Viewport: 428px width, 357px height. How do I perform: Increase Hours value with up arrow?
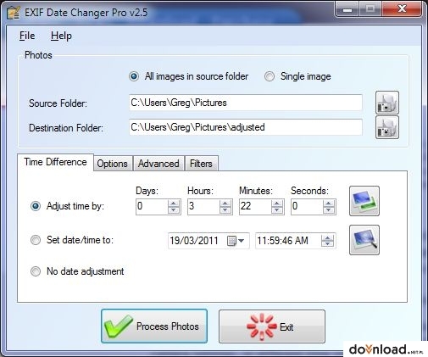pos(225,204)
